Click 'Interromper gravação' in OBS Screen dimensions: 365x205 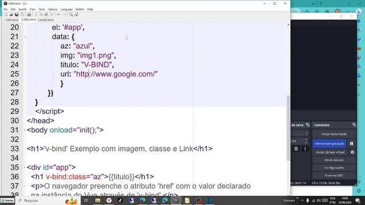330,143
